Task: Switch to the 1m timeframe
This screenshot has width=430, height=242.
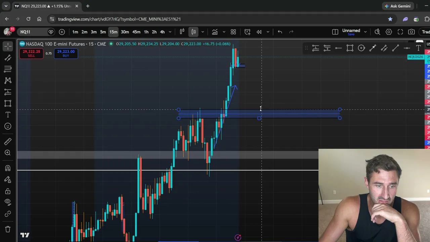Action: pos(75,32)
